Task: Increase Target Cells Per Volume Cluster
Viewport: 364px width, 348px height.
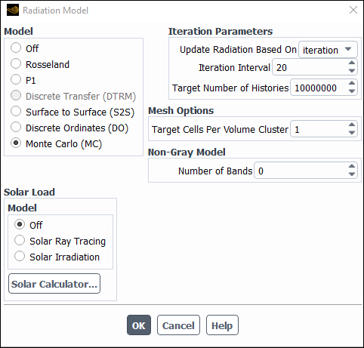Action: (352, 125)
